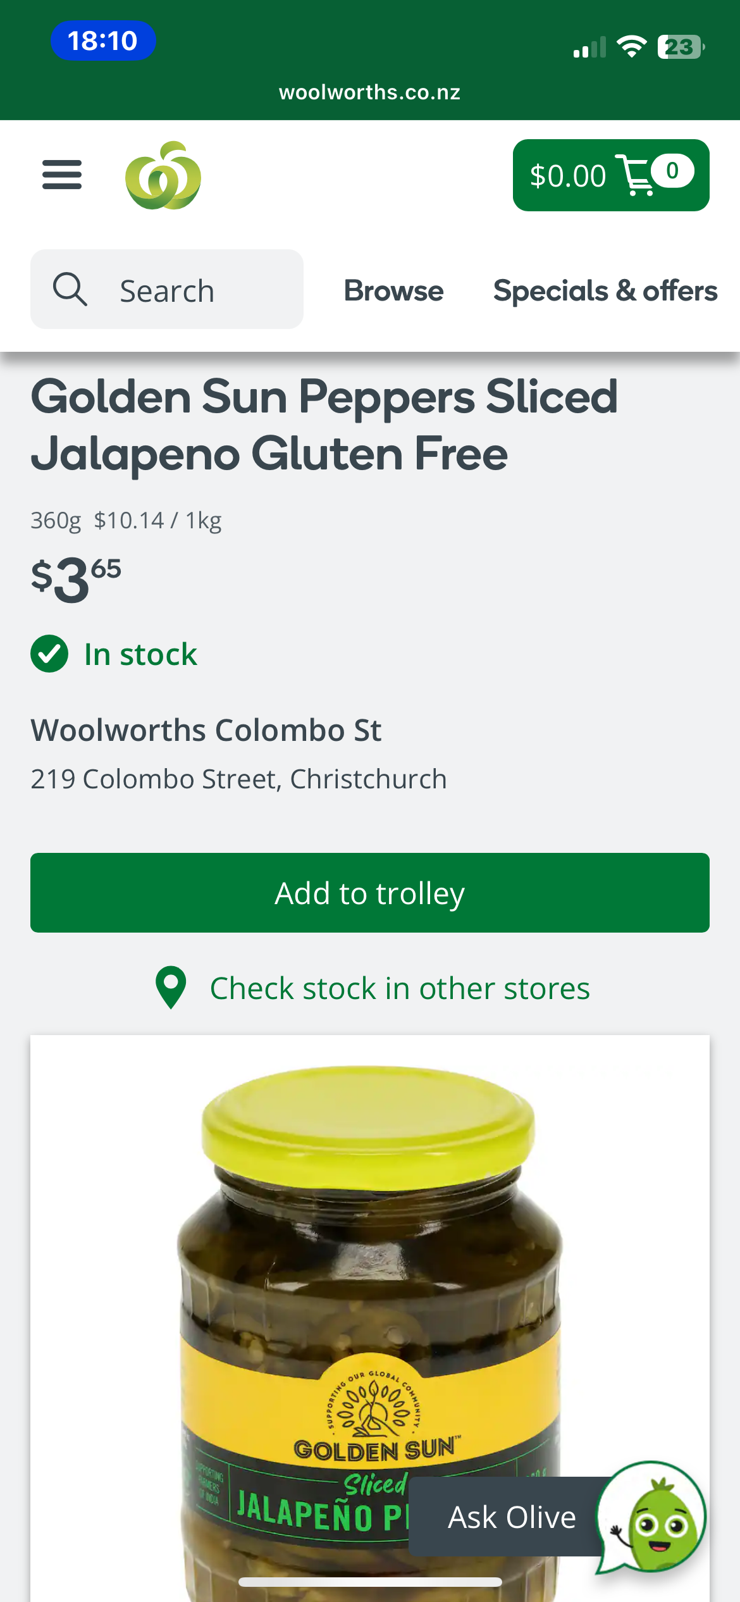Check stock in other stores
740x1602 pixels.
click(x=400, y=988)
